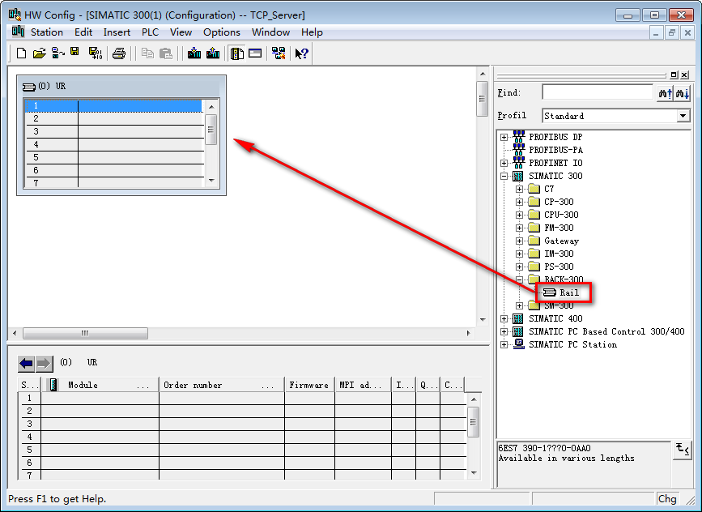Viewport: 702px width, 512px height.
Task: Click the catalog info toggle icon
Action: (x=682, y=450)
